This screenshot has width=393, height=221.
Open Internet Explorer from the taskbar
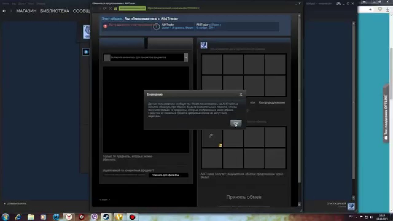coord(18,217)
